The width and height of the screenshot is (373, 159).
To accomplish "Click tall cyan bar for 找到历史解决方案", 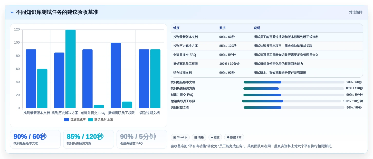I will tap(71, 69).
